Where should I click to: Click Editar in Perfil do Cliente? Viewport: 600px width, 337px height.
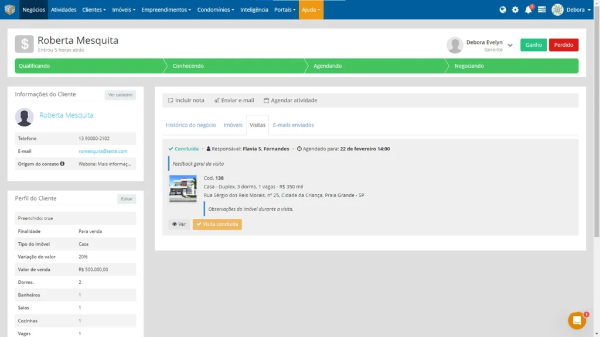(127, 199)
